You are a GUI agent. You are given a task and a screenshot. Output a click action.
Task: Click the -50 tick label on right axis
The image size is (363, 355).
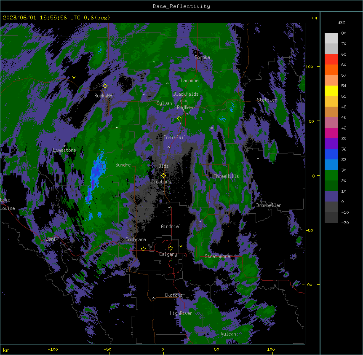pyautogui.click(x=309, y=230)
